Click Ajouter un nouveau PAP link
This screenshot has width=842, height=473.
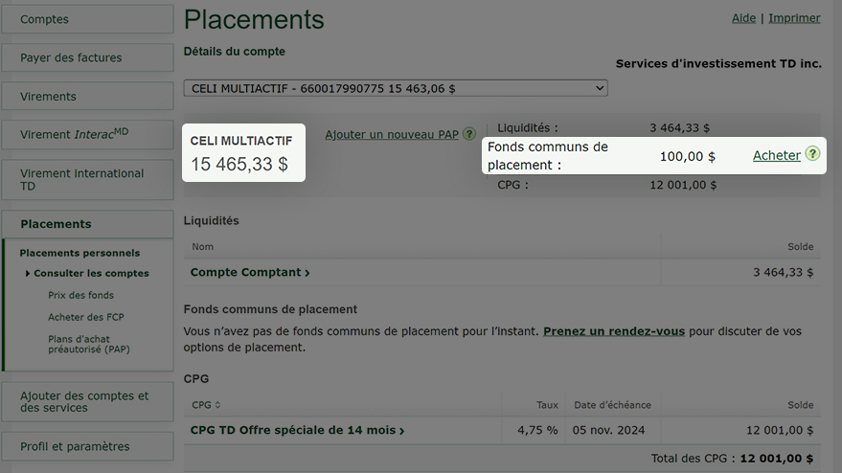pyautogui.click(x=392, y=134)
